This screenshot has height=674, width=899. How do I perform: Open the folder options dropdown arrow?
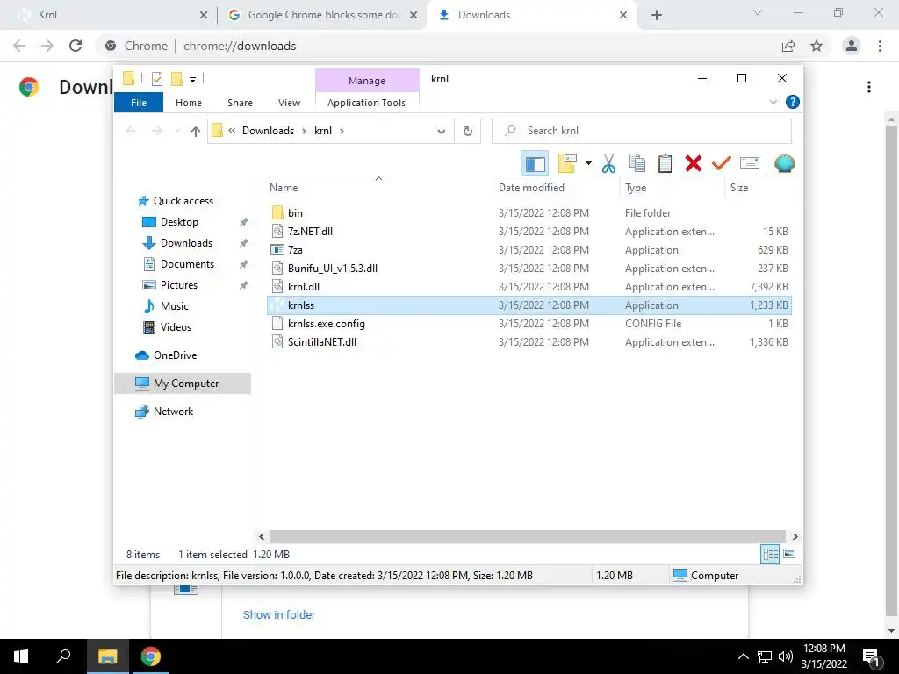588,164
